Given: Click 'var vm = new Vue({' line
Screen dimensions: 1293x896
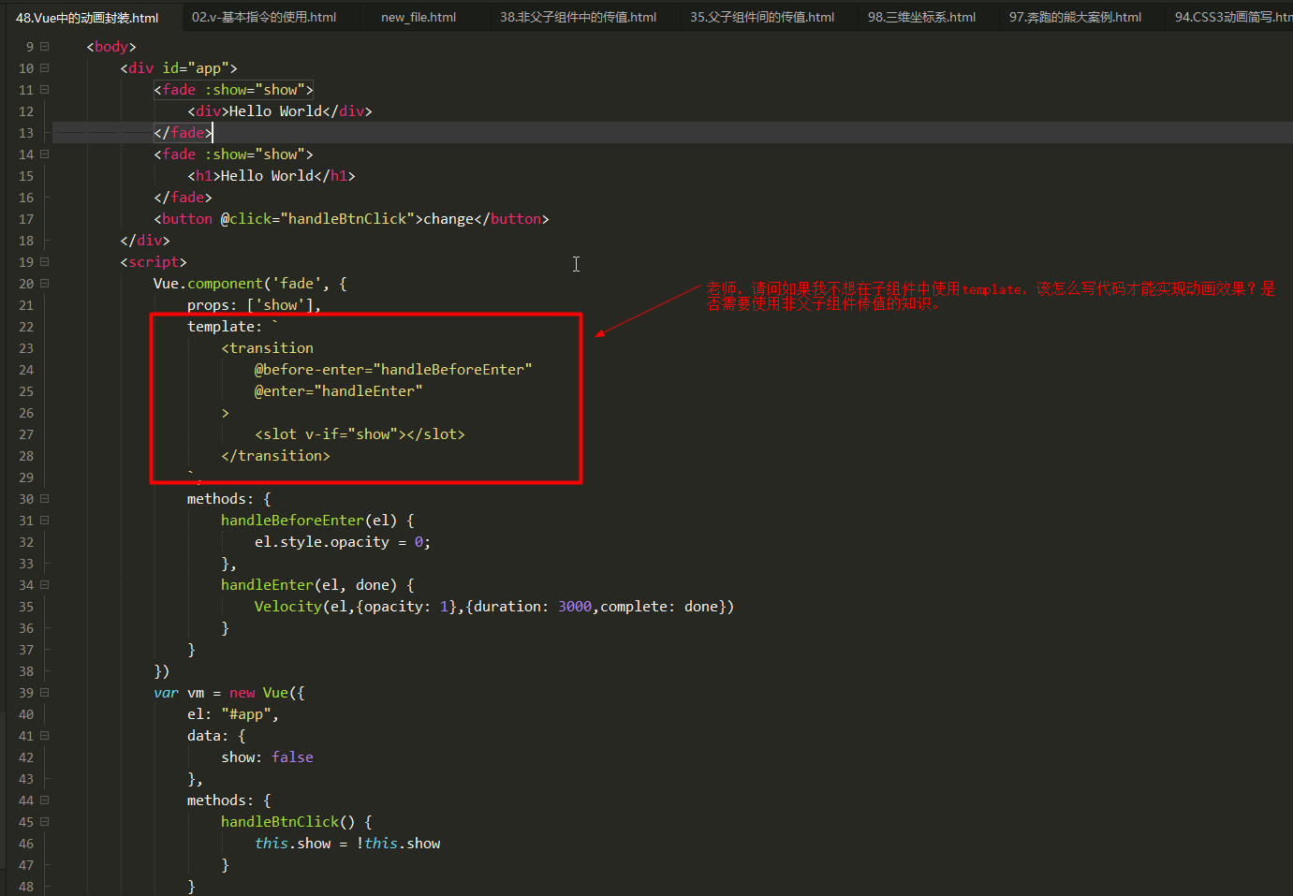Looking at the screenshot, I should [x=229, y=693].
